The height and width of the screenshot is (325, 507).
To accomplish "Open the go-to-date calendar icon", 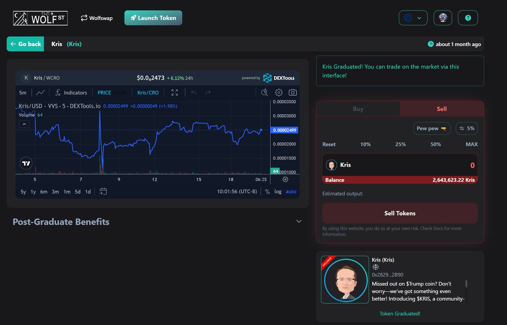I will [x=103, y=192].
